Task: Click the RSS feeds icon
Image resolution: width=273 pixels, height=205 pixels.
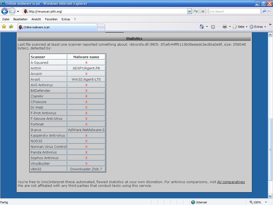Action: 213,27
